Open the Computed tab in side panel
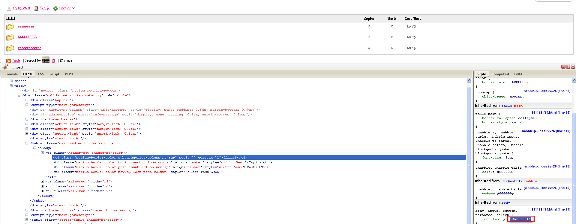 click(x=500, y=74)
